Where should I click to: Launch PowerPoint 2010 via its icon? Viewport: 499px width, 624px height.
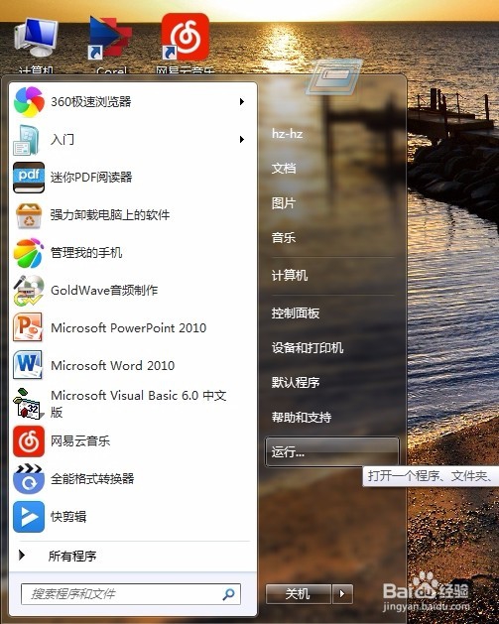click(x=28, y=327)
